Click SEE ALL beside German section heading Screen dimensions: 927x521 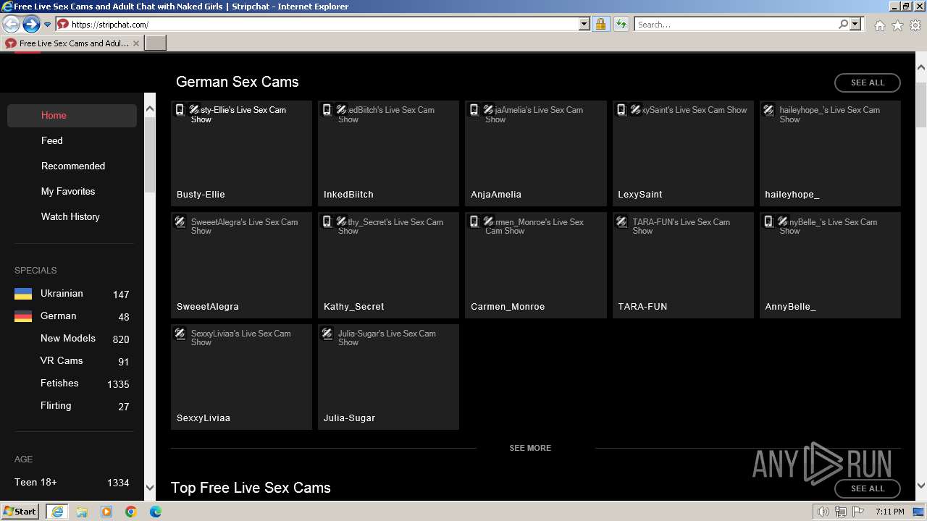click(868, 82)
